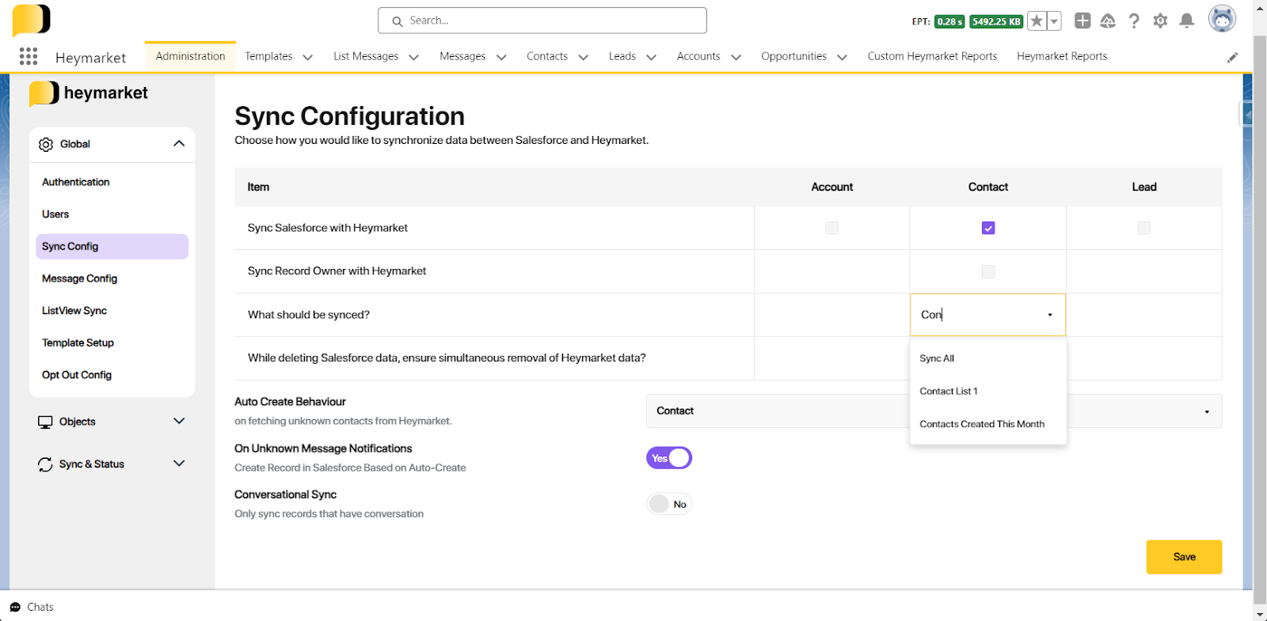
Task: Click the Chats speech bubble icon
Action: tap(15, 607)
